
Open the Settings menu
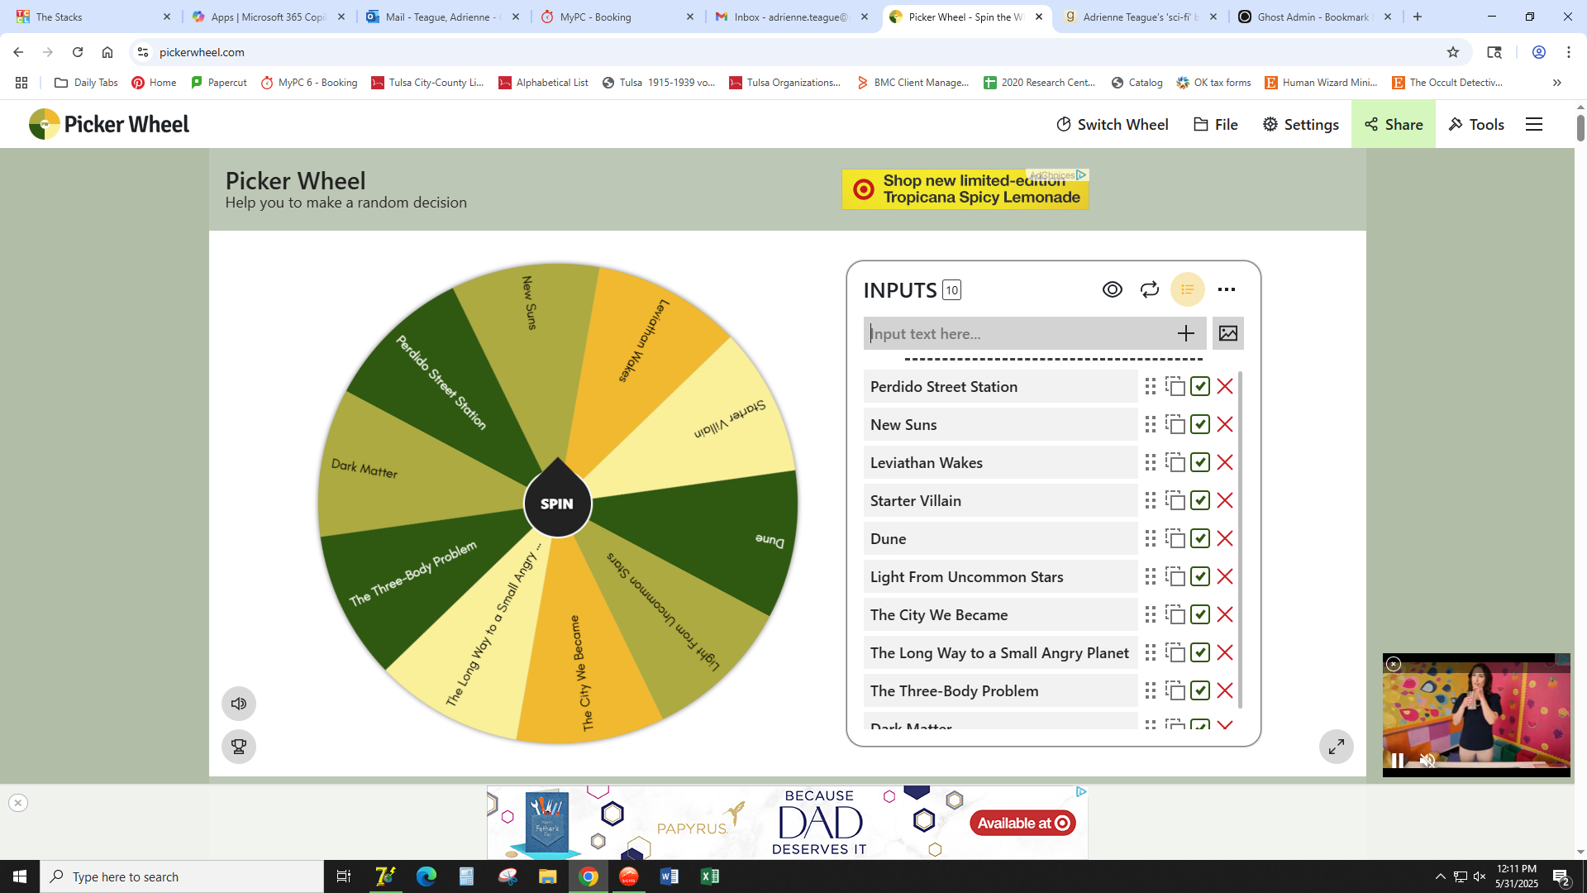tap(1301, 124)
